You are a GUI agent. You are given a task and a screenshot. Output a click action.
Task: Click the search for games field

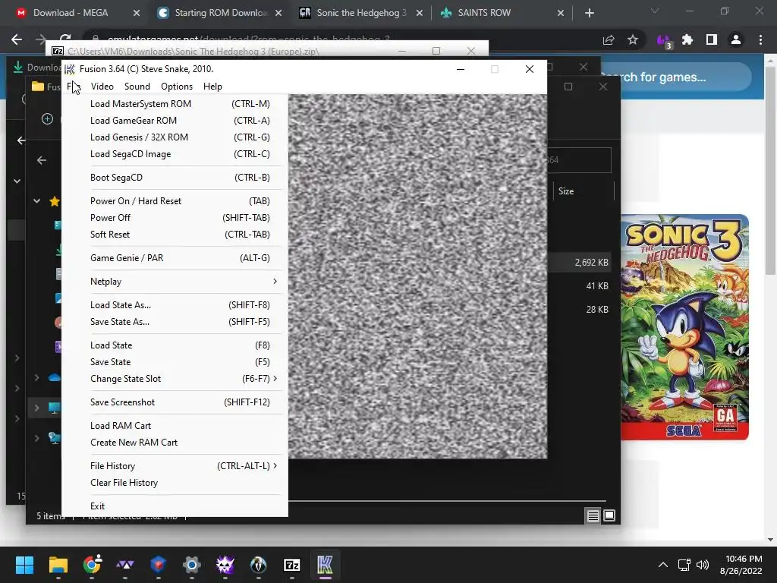click(676, 77)
